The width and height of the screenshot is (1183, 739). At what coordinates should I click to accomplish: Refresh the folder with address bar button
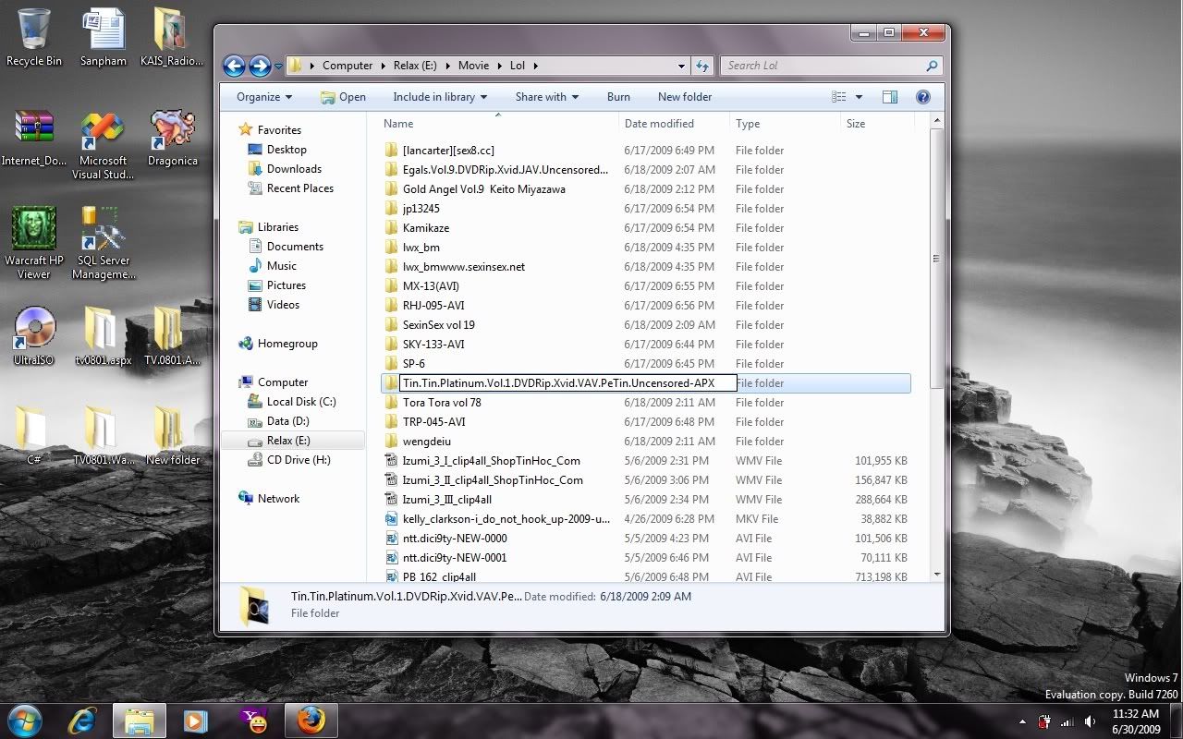tap(702, 66)
